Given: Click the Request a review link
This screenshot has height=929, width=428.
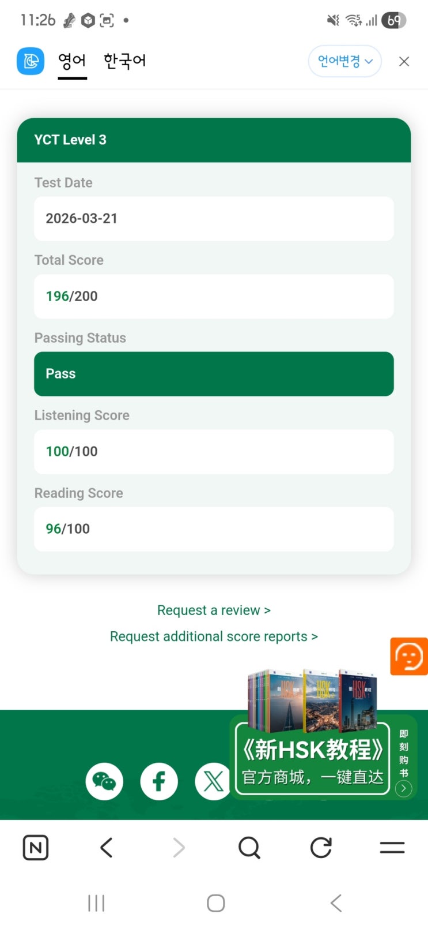Looking at the screenshot, I should coord(214,610).
